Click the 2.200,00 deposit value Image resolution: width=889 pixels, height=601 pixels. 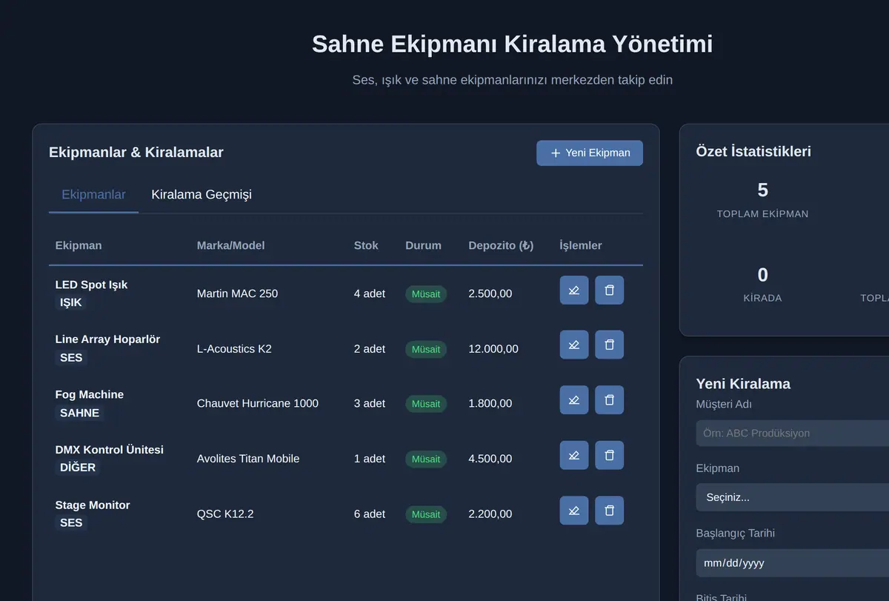pyautogui.click(x=490, y=514)
